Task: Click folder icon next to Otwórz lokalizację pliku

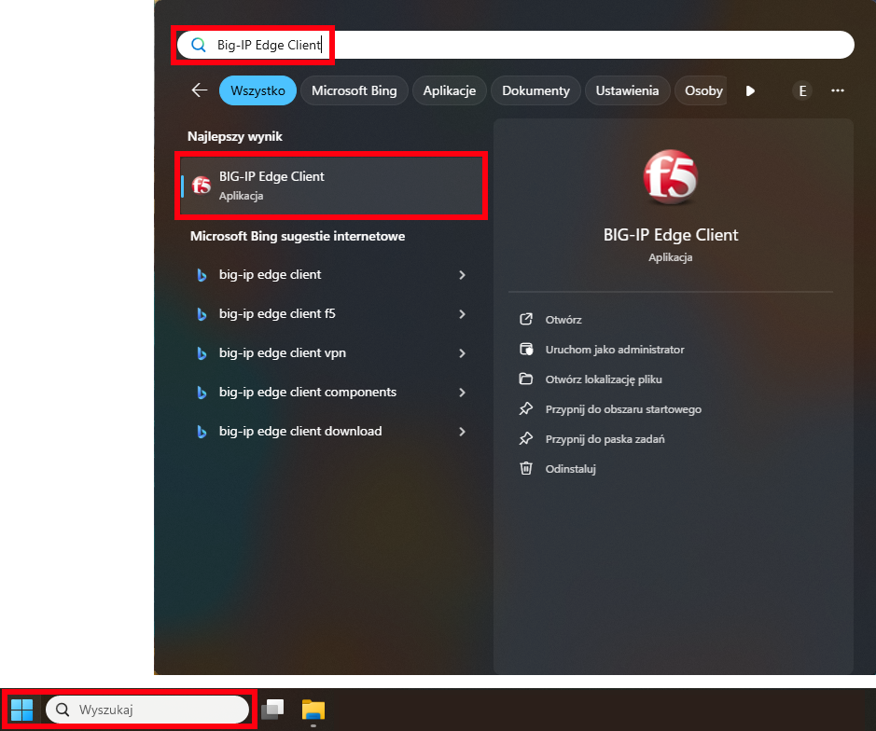Action: click(x=526, y=379)
